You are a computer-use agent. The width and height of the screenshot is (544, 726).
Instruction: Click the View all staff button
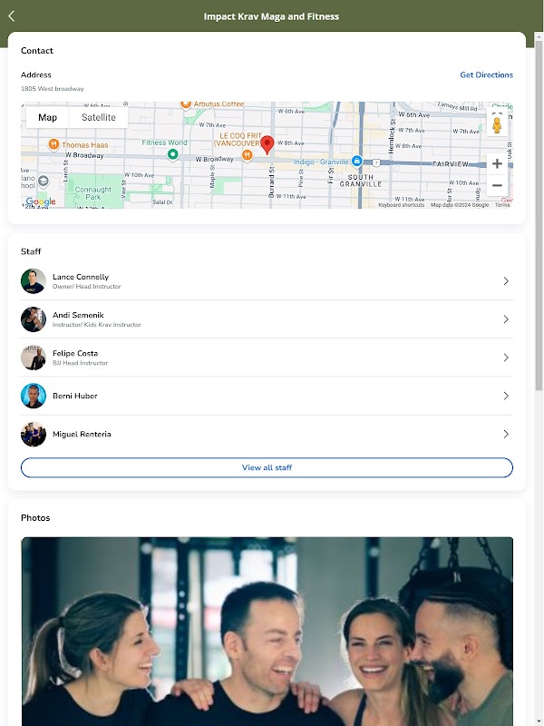[x=267, y=467]
